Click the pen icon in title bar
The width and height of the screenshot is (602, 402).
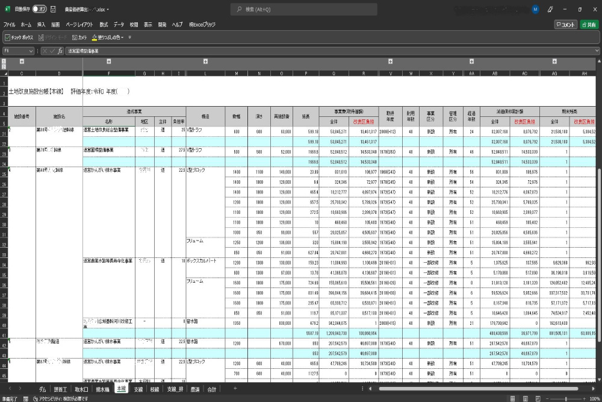click(x=550, y=10)
